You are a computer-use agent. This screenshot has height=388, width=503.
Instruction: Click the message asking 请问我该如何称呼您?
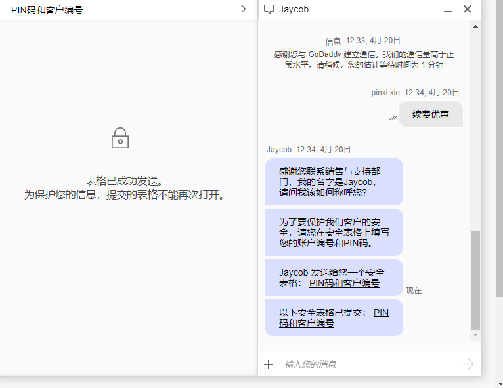(x=334, y=182)
